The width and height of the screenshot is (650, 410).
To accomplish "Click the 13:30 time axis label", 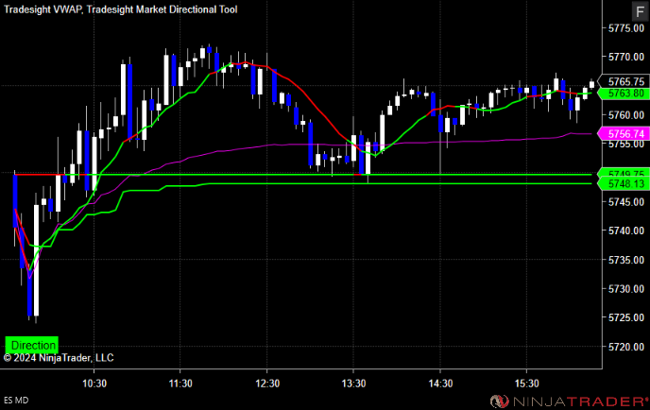I will point(353,384).
